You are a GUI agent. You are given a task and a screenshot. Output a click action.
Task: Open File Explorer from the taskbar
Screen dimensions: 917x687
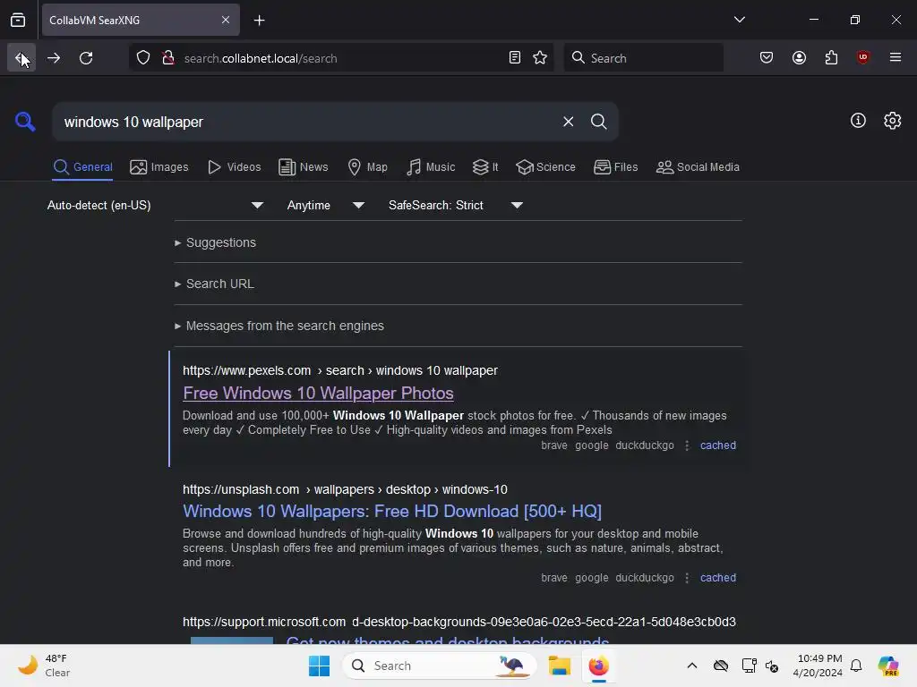point(559,666)
